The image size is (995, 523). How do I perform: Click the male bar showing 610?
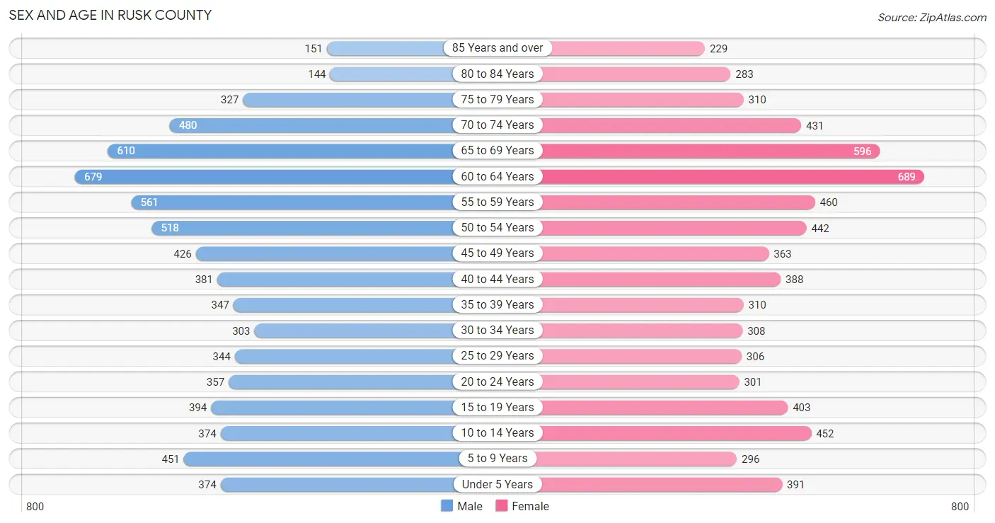pyautogui.click(x=280, y=151)
